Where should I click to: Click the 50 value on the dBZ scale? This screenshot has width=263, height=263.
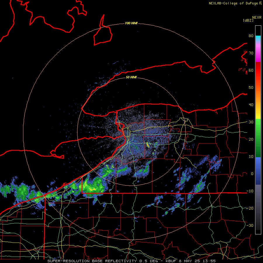pyautogui.click(x=251, y=88)
